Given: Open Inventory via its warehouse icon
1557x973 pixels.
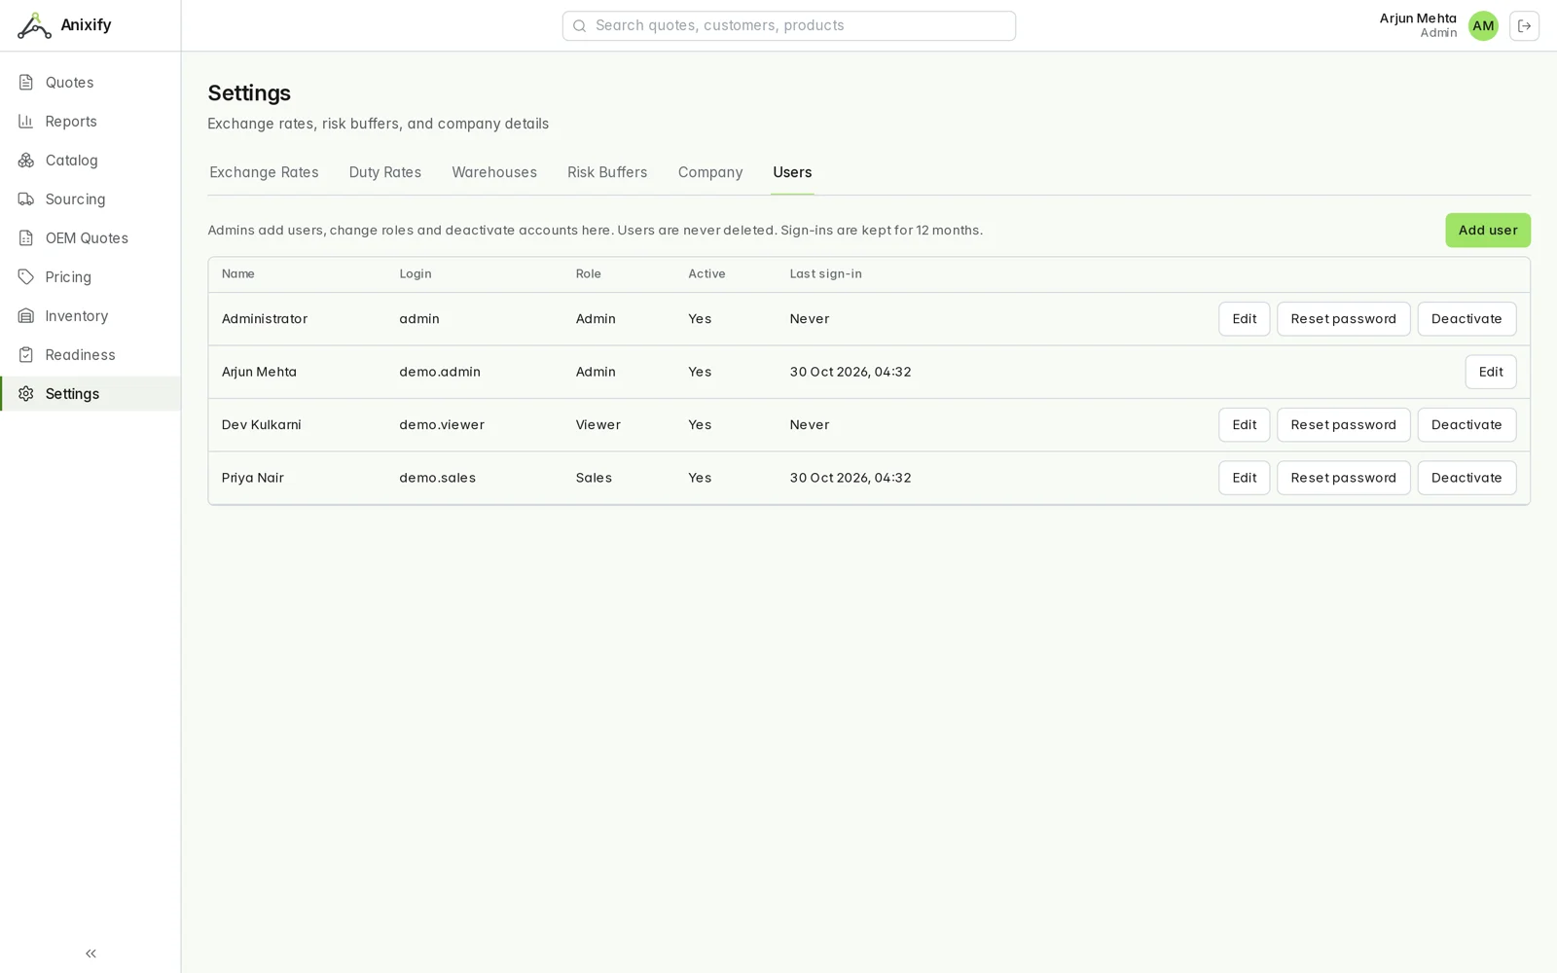Looking at the screenshot, I should point(26,316).
